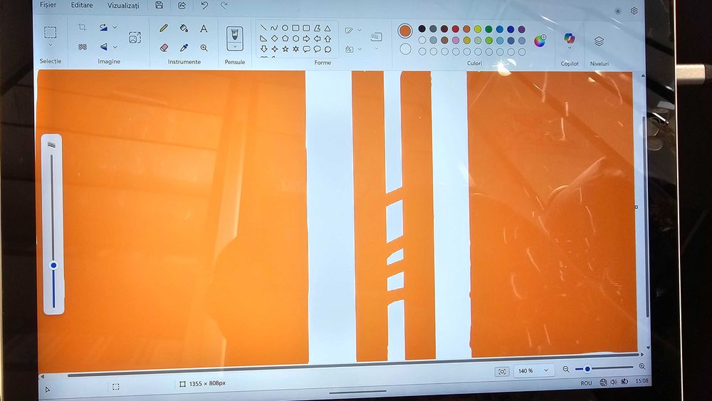Click the zoom slider handle
Screen dimensions: 712x401
pos(587,369)
